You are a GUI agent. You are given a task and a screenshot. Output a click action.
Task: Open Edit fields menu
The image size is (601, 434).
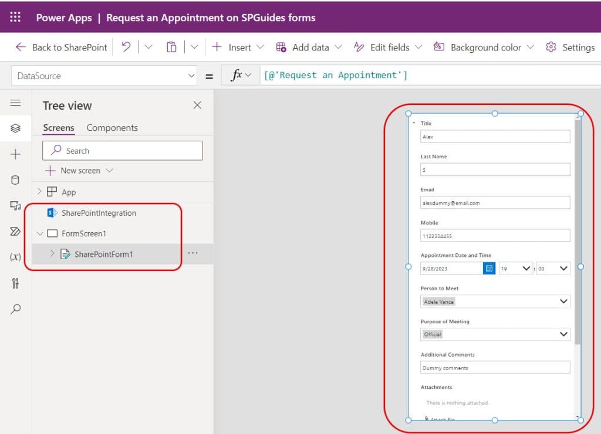coord(387,47)
